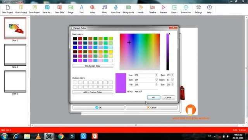Click the Sat spinner arrows

(157, 80)
